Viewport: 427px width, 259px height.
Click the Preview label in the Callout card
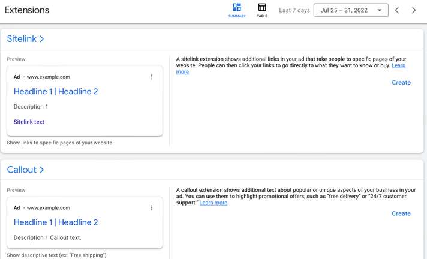(x=16, y=190)
